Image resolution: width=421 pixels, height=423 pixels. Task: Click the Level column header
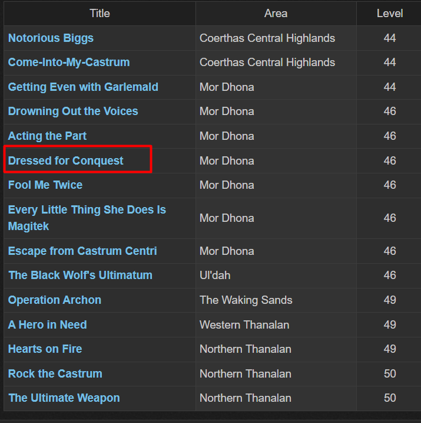pos(390,14)
